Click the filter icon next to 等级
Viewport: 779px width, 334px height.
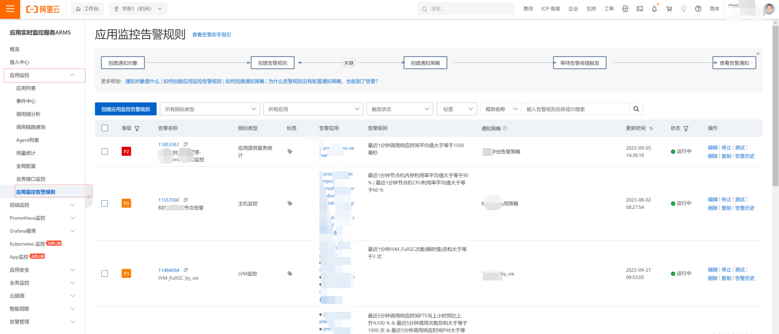click(137, 128)
